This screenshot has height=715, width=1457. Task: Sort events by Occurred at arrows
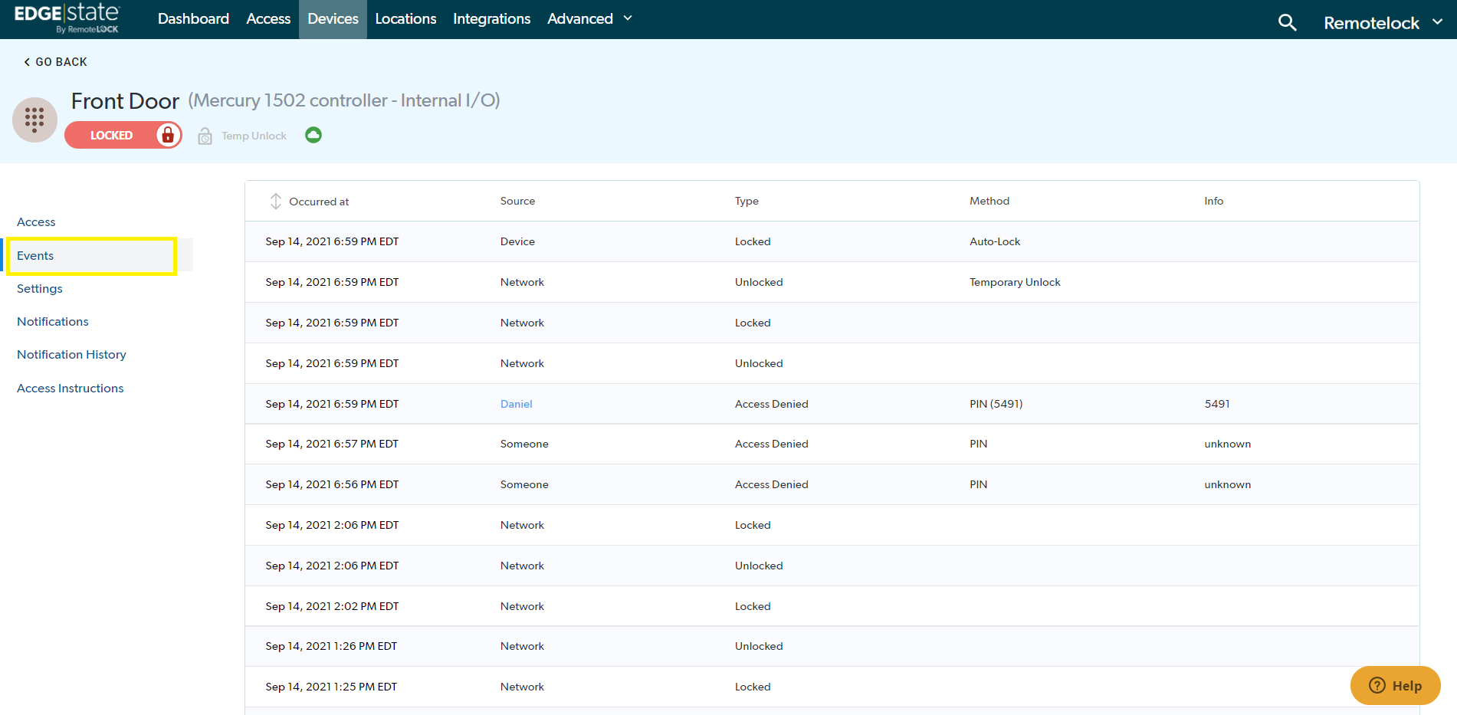276,202
